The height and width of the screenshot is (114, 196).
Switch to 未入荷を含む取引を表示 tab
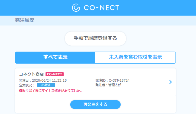(x=135, y=58)
